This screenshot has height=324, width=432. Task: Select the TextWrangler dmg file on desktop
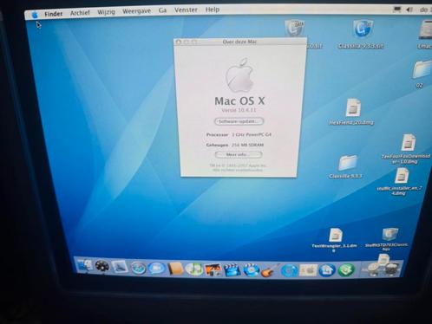[335, 239]
